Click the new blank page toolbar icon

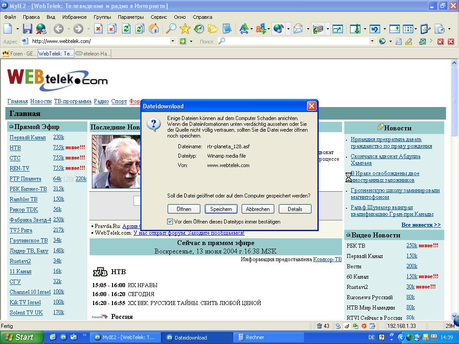pos(8,29)
